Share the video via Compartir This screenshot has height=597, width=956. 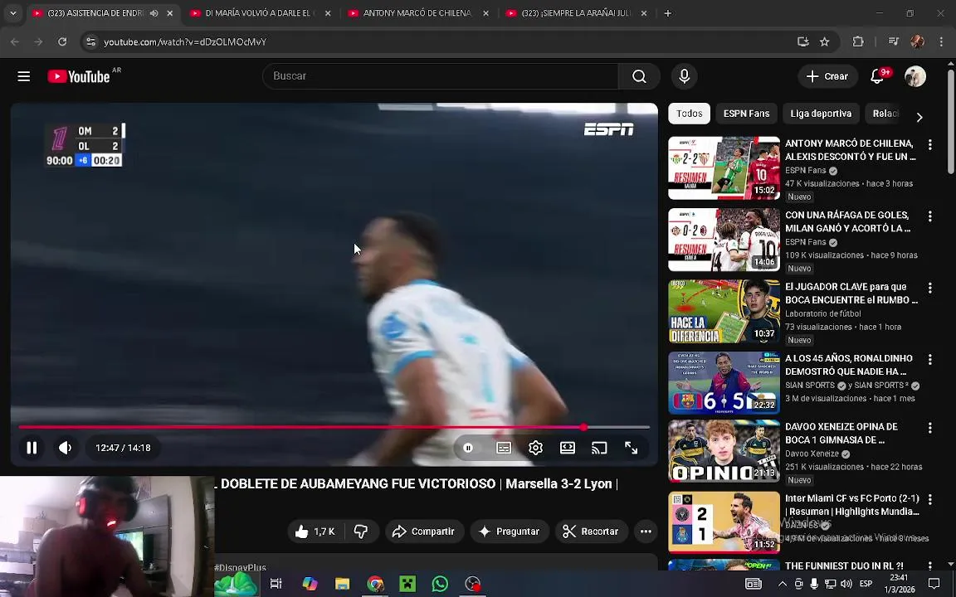(424, 531)
